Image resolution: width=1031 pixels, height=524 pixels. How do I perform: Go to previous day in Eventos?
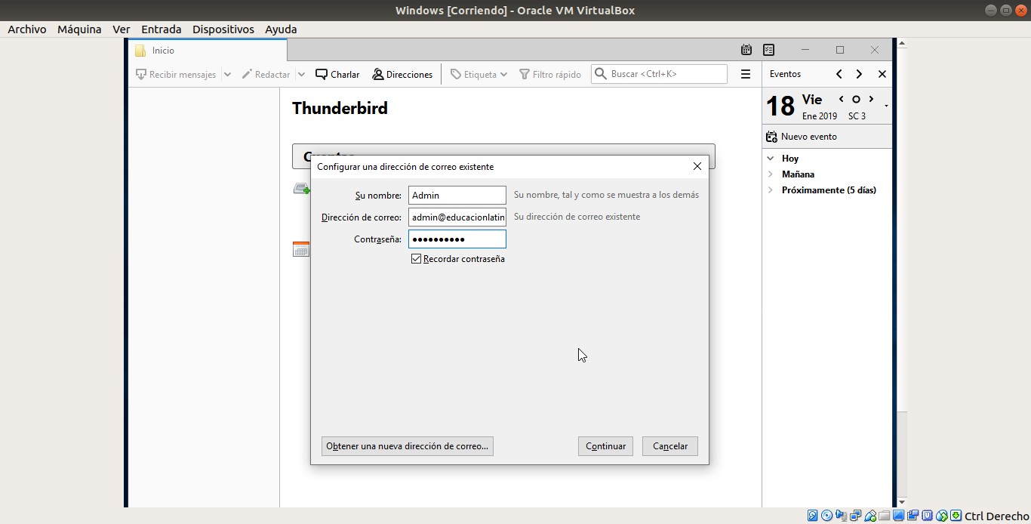click(842, 99)
